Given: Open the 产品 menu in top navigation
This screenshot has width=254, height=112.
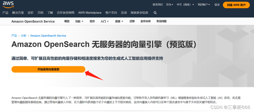Looking at the screenshot, I should pos(5,13).
